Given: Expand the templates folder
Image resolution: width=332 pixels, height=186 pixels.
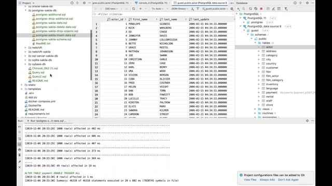Looking at the screenshot, I should tap(22, 89).
